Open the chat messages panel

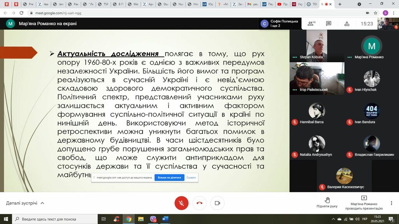328,24
